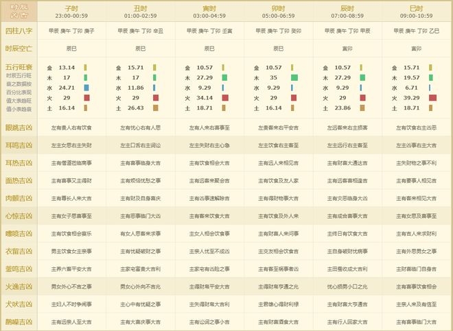Click cell 左主口舌右主词讼

[141, 145]
